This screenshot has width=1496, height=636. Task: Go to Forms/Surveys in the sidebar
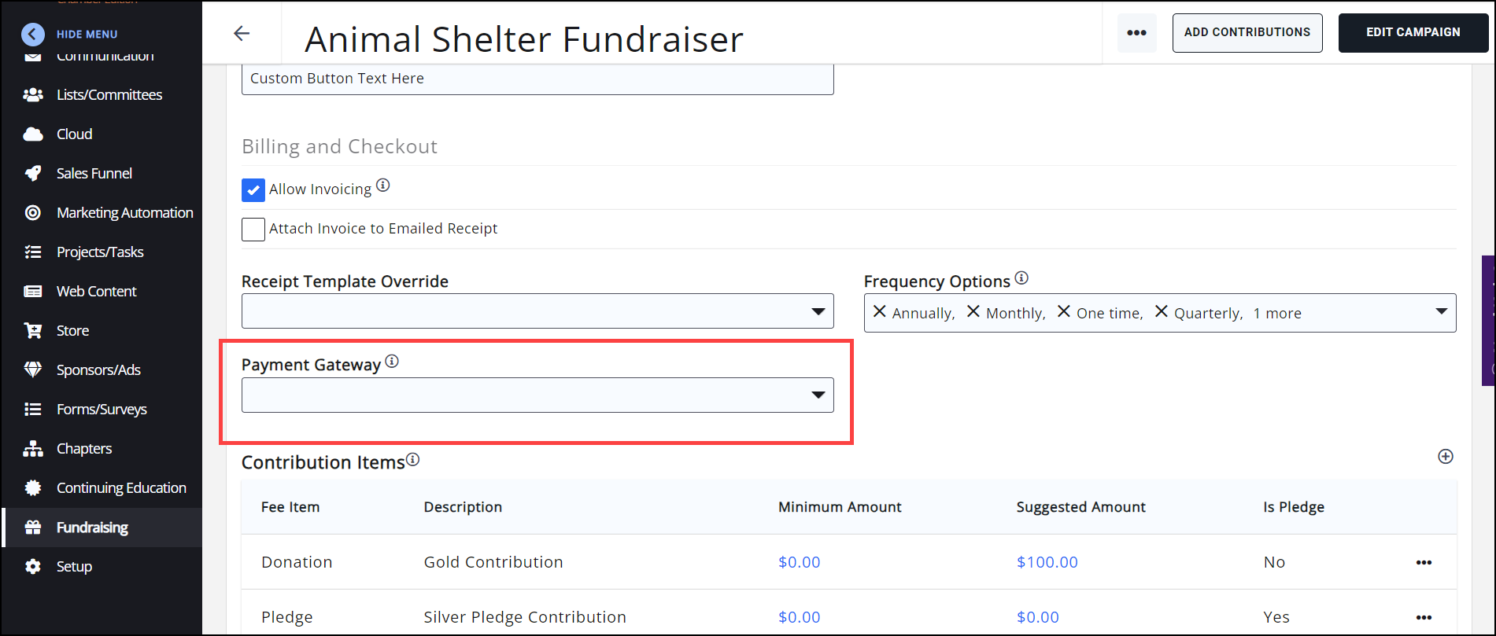(102, 410)
